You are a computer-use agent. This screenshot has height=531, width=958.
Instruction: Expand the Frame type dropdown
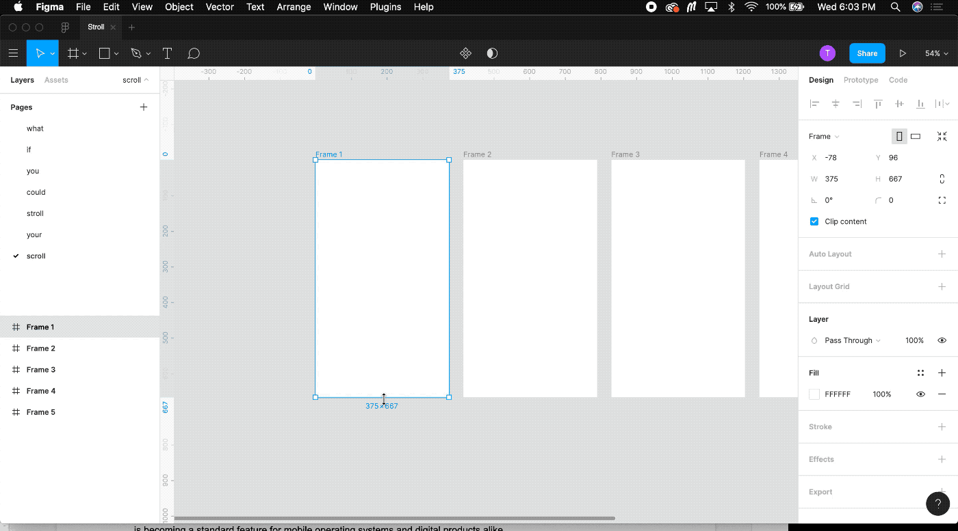tap(824, 137)
